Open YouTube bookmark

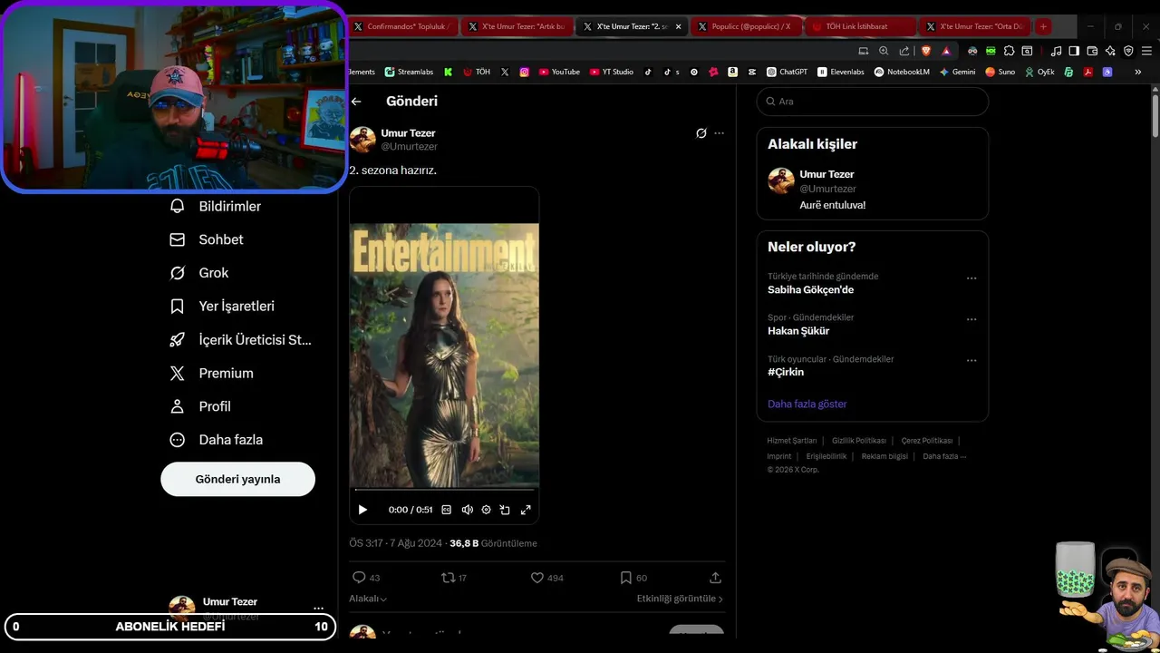click(559, 72)
